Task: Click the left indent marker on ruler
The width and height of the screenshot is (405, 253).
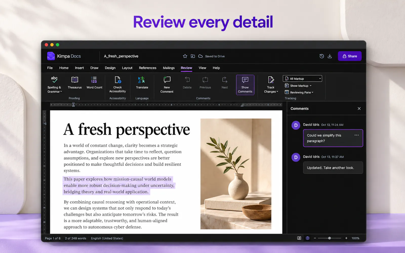Action: pos(73,105)
